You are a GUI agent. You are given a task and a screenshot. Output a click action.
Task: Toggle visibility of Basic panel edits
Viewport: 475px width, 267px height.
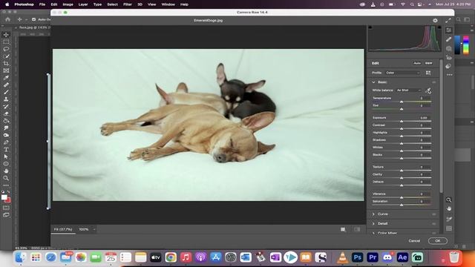pos(433,82)
